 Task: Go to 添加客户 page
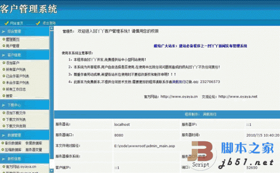tap(13, 63)
